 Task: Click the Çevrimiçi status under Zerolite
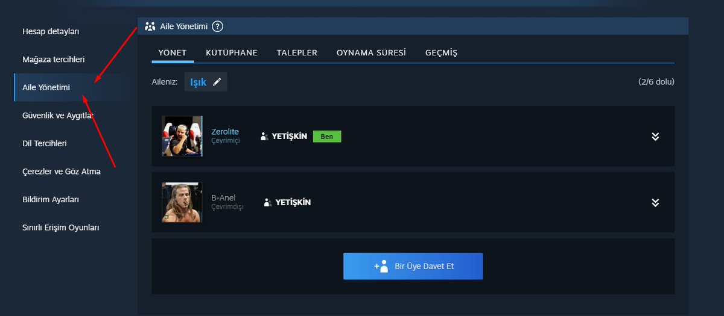[x=226, y=141]
